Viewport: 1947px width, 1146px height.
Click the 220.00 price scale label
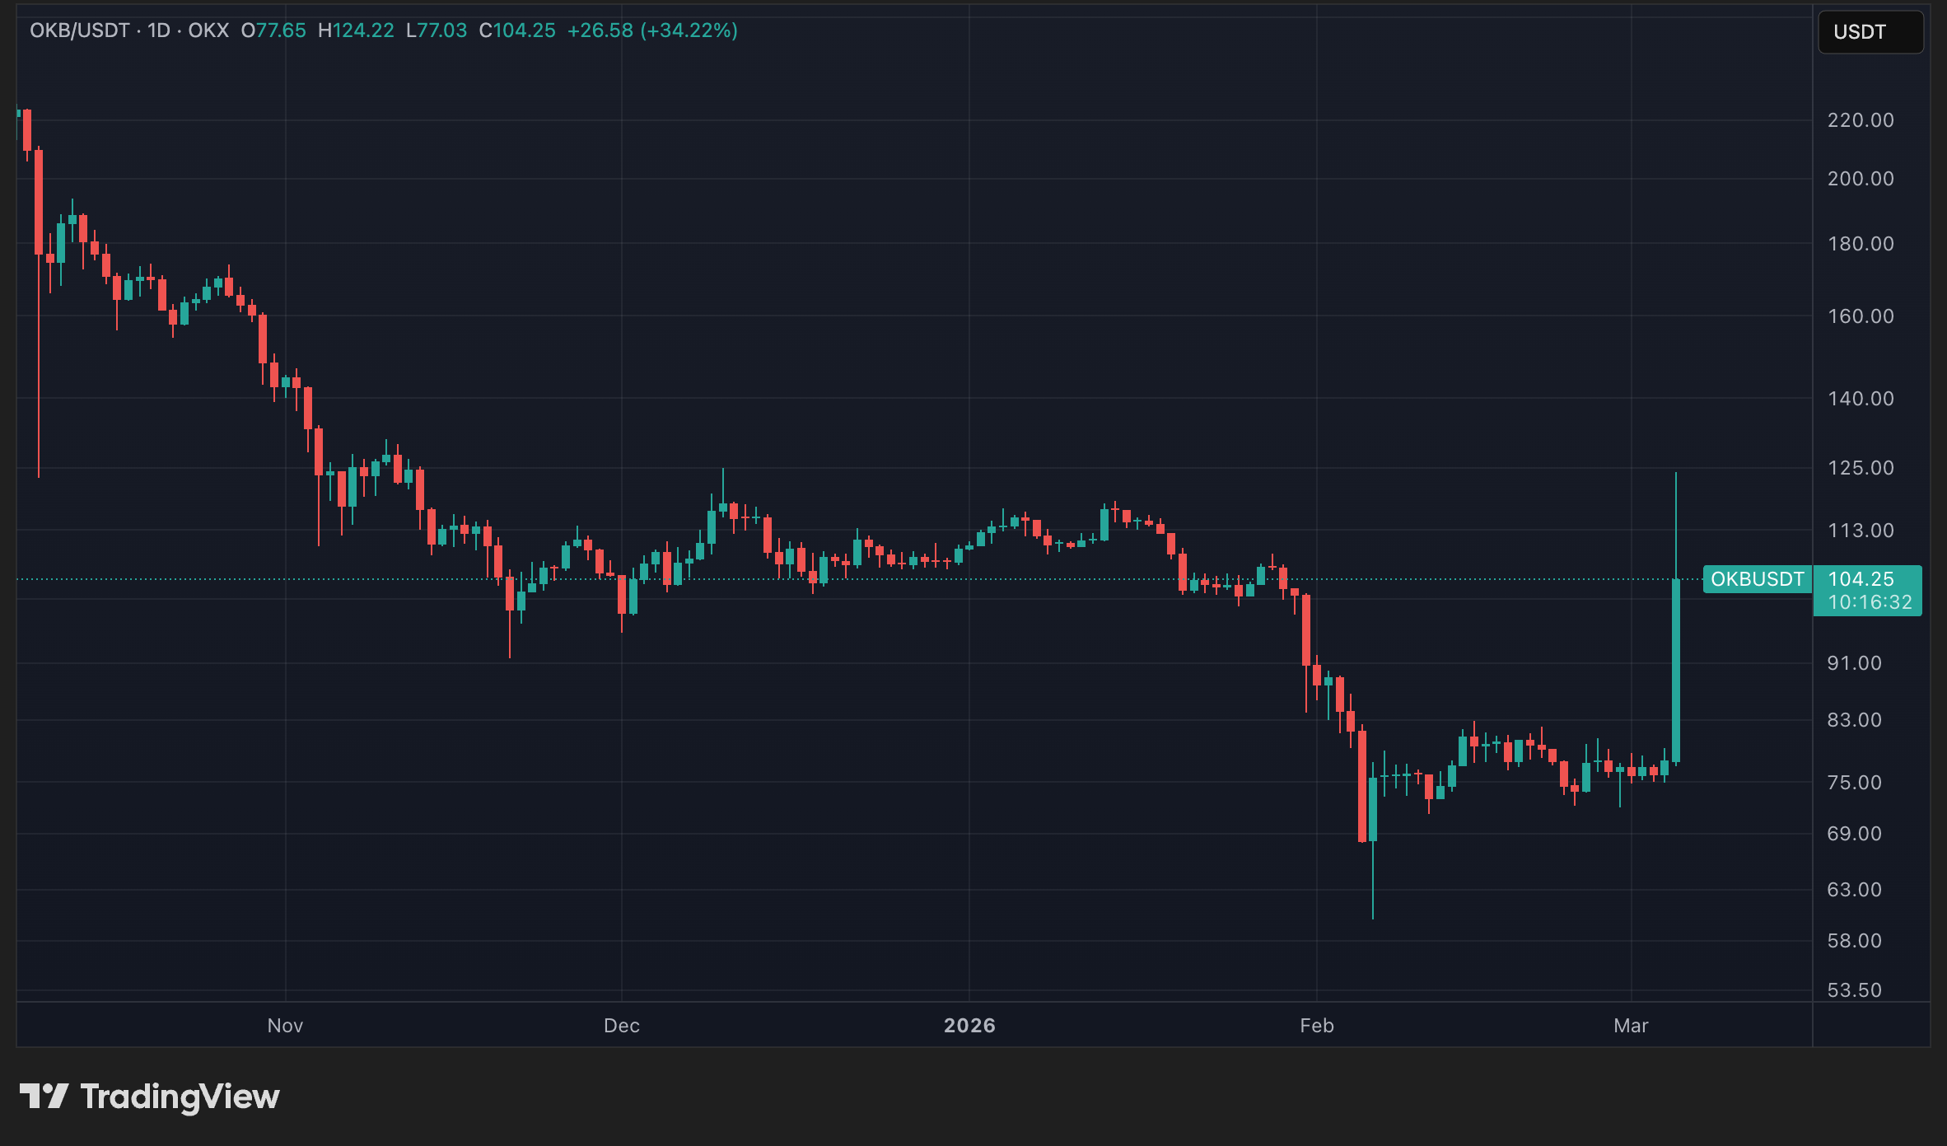(1861, 120)
